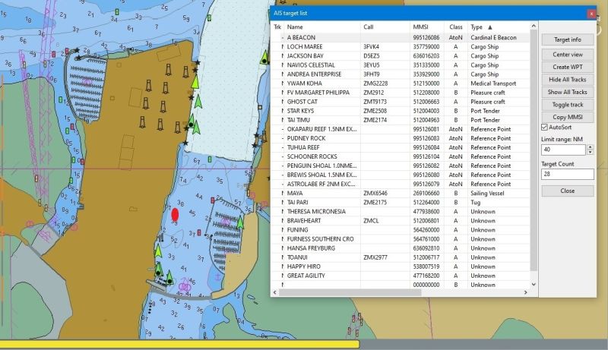The image size is (608, 350).
Task: Select the MAYA sailing vessel row
Action: [401, 193]
